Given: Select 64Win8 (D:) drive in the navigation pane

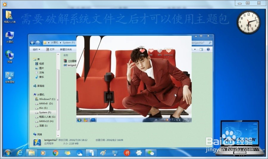Looking at the screenshot, I should pos(44,103).
